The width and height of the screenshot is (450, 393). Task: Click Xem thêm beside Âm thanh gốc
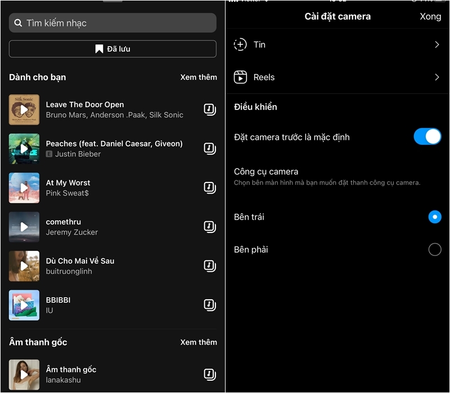[x=198, y=342]
